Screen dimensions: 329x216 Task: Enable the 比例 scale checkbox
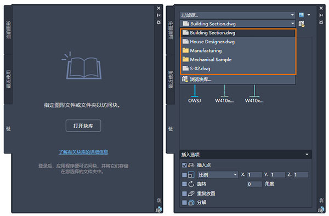tap(184, 175)
